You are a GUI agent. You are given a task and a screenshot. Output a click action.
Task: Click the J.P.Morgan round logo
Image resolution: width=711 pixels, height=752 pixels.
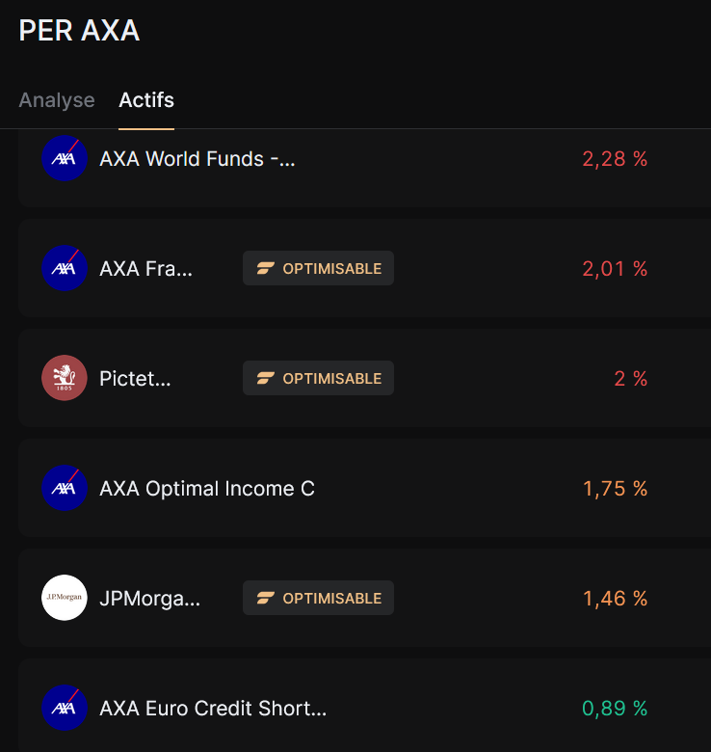(65, 598)
